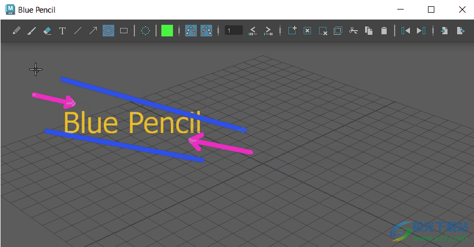Duplicate the current frame

tap(338, 31)
